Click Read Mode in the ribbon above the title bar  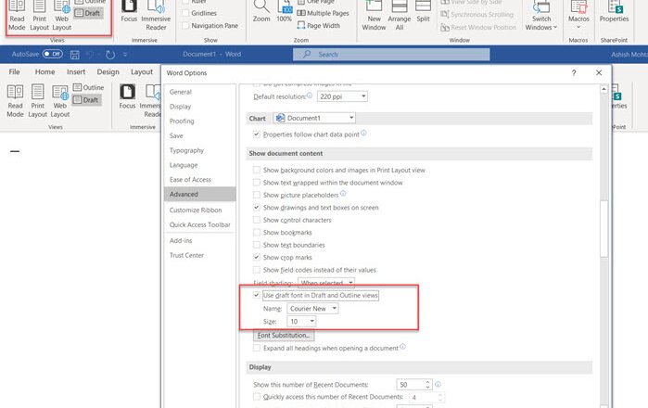pos(17,16)
